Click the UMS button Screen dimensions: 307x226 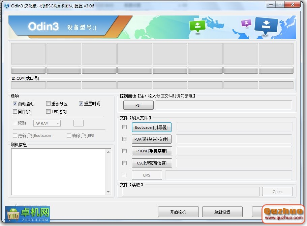point(147,175)
